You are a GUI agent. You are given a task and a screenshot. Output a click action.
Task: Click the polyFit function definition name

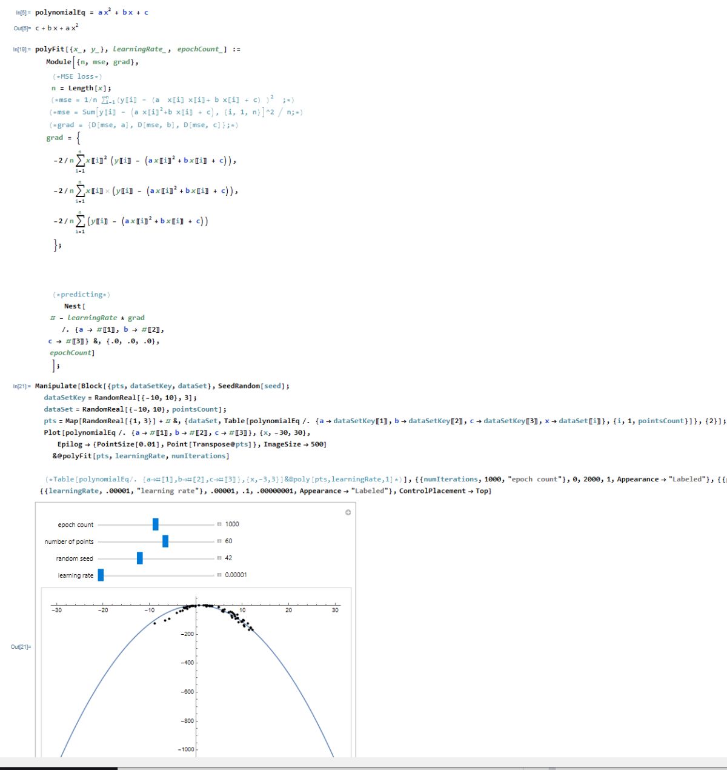(48, 50)
